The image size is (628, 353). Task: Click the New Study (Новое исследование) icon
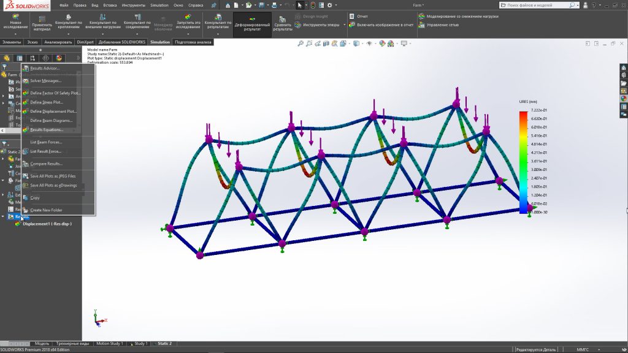click(x=15, y=23)
